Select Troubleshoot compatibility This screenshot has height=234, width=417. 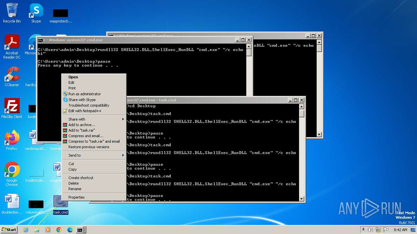click(x=93, y=105)
